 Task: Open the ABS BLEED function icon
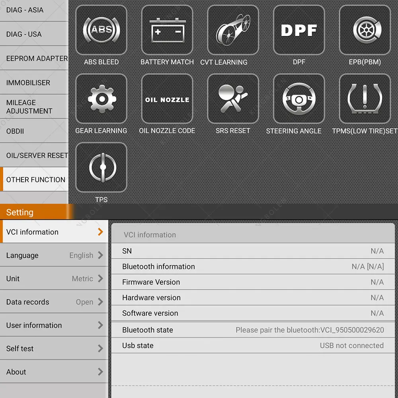[x=101, y=30]
